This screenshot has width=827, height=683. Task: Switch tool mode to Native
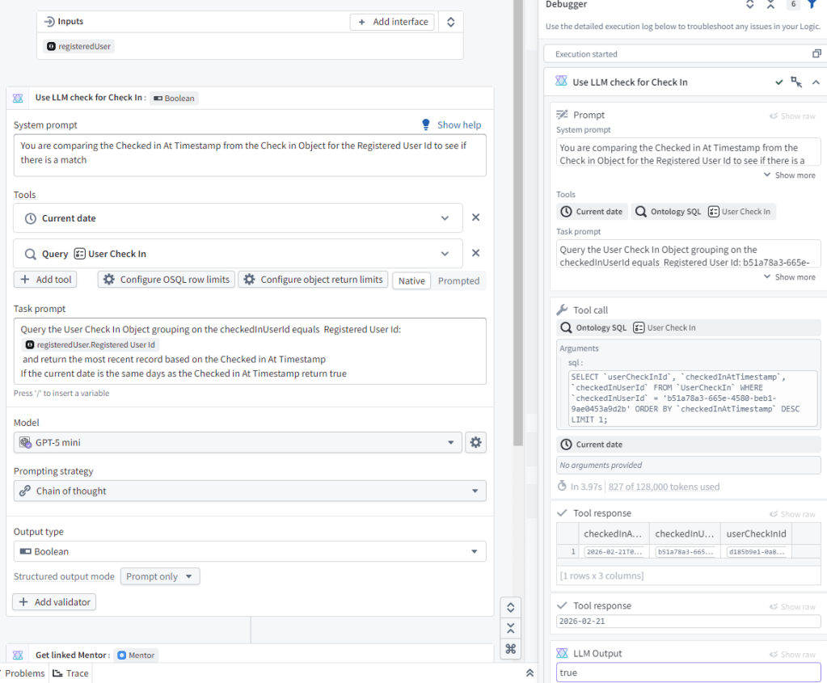pos(411,280)
